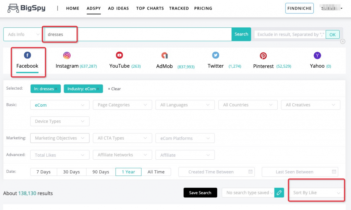The height and width of the screenshot is (210, 351).
Task: Open AD IDEAS in the navigation
Action: pos(118,8)
